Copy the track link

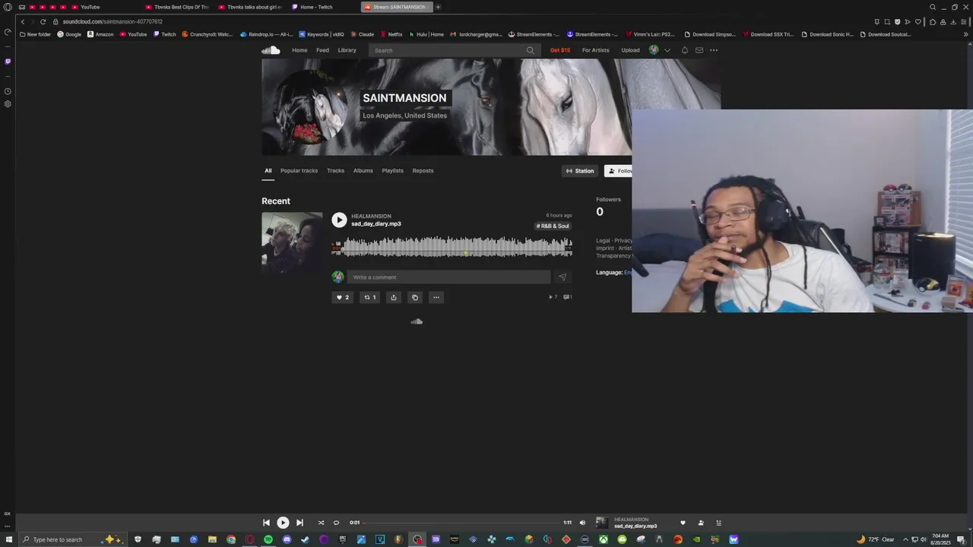click(415, 297)
